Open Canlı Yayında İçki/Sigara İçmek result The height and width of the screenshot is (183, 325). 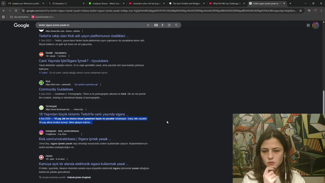coord(73,61)
